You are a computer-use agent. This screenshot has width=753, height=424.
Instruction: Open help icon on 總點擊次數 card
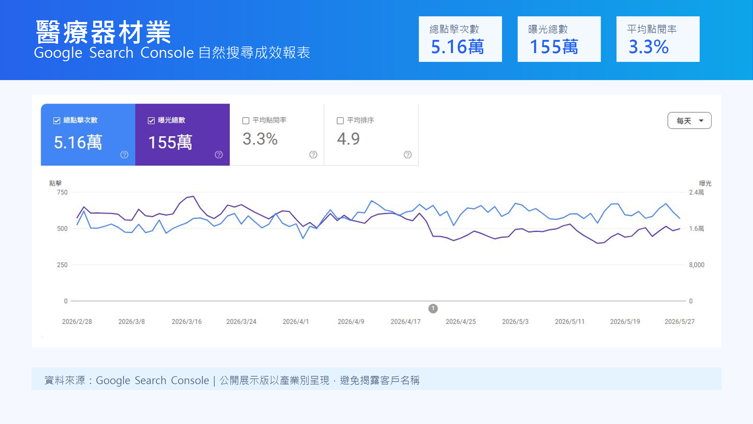(124, 155)
